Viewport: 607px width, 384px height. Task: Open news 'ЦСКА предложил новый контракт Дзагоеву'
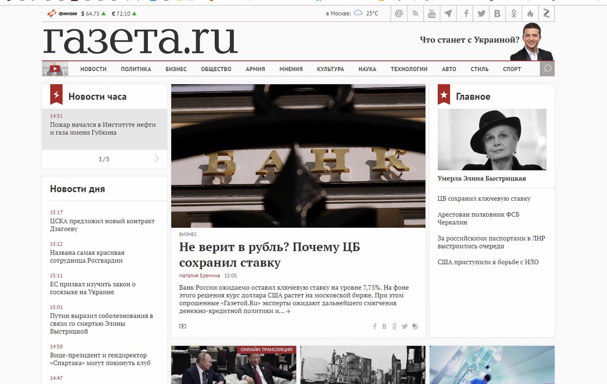pyautogui.click(x=102, y=225)
